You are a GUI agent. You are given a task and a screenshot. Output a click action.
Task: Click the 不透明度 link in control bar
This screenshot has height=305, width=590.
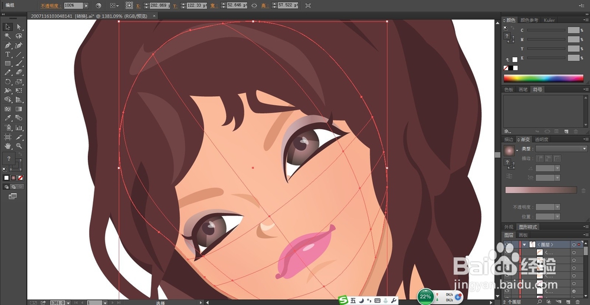pyautogui.click(x=50, y=6)
